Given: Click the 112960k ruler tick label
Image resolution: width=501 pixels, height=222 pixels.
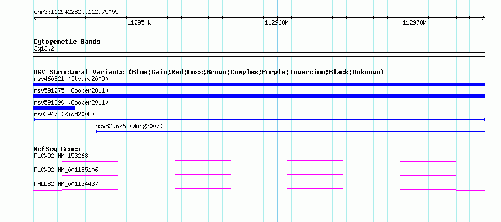Looking at the screenshot, I should (277, 22).
